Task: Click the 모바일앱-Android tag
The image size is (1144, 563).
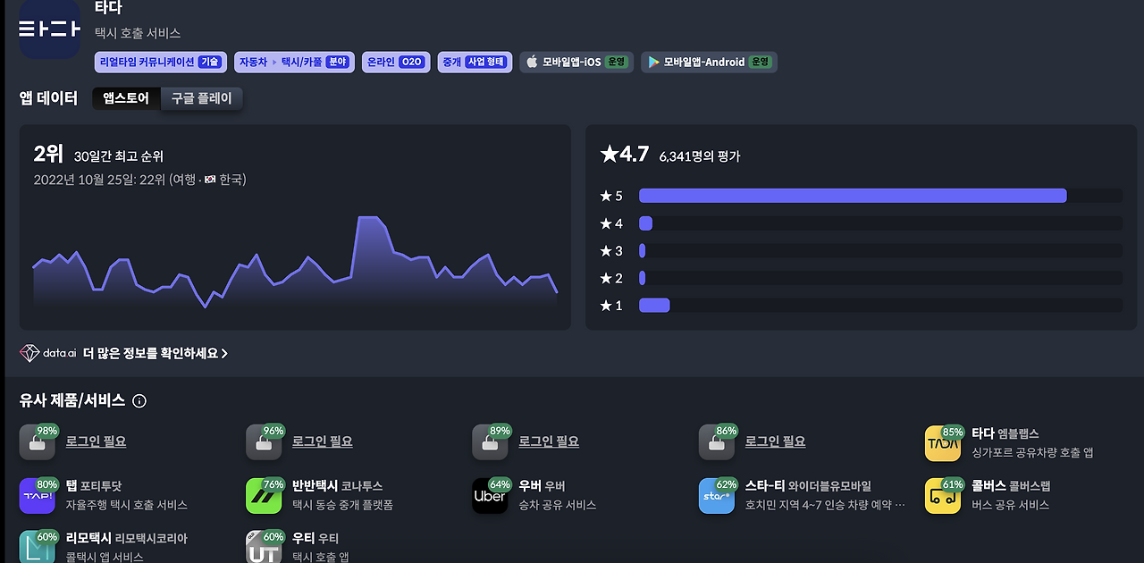Action: point(709,62)
